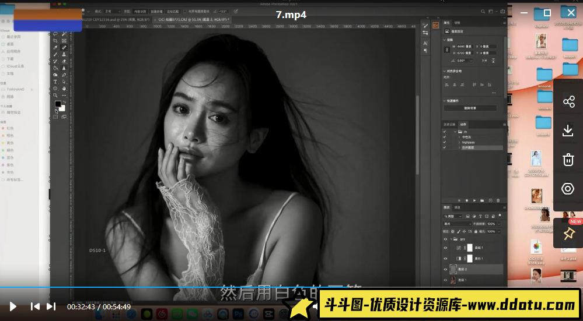Expand the highpass action

point(459,142)
